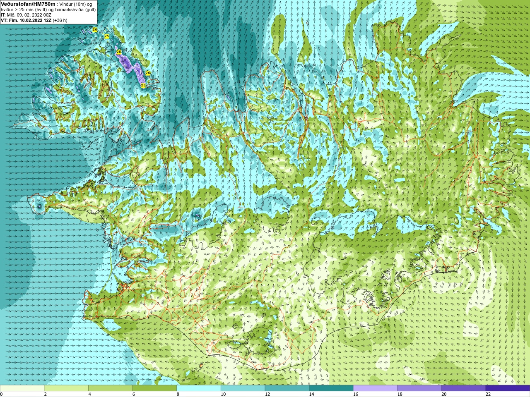Click the legend scale label '16'
This screenshot has width=530, height=397.
[356, 394]
